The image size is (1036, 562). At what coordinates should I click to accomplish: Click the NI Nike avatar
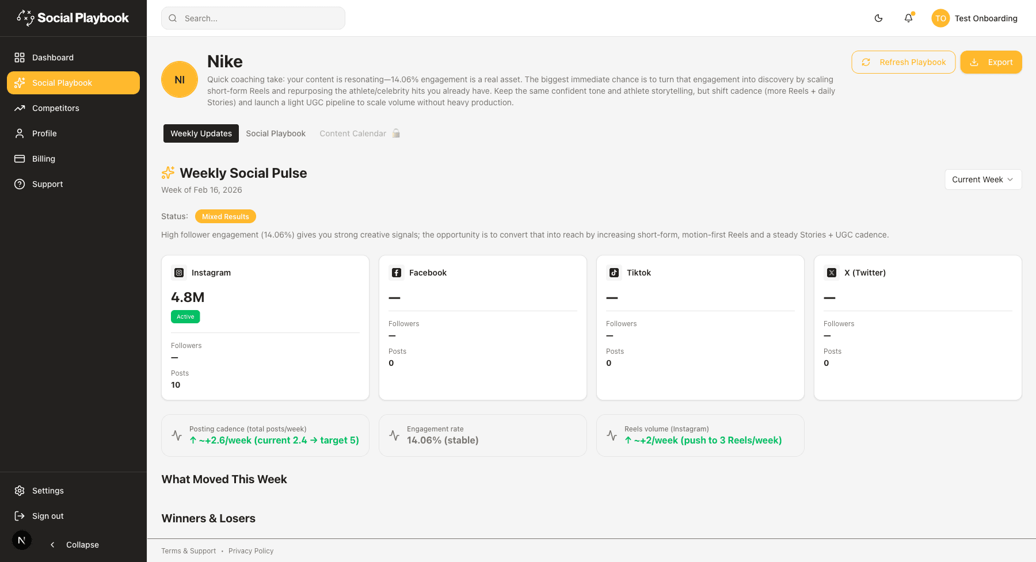coord(180,79)
